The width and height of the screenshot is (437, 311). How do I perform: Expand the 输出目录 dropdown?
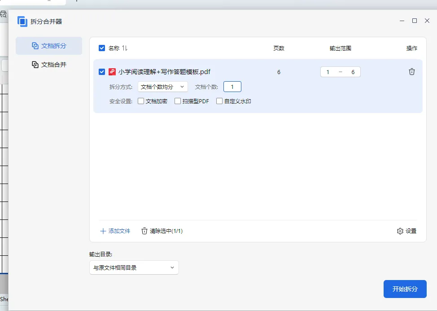(x=134, y=267)
